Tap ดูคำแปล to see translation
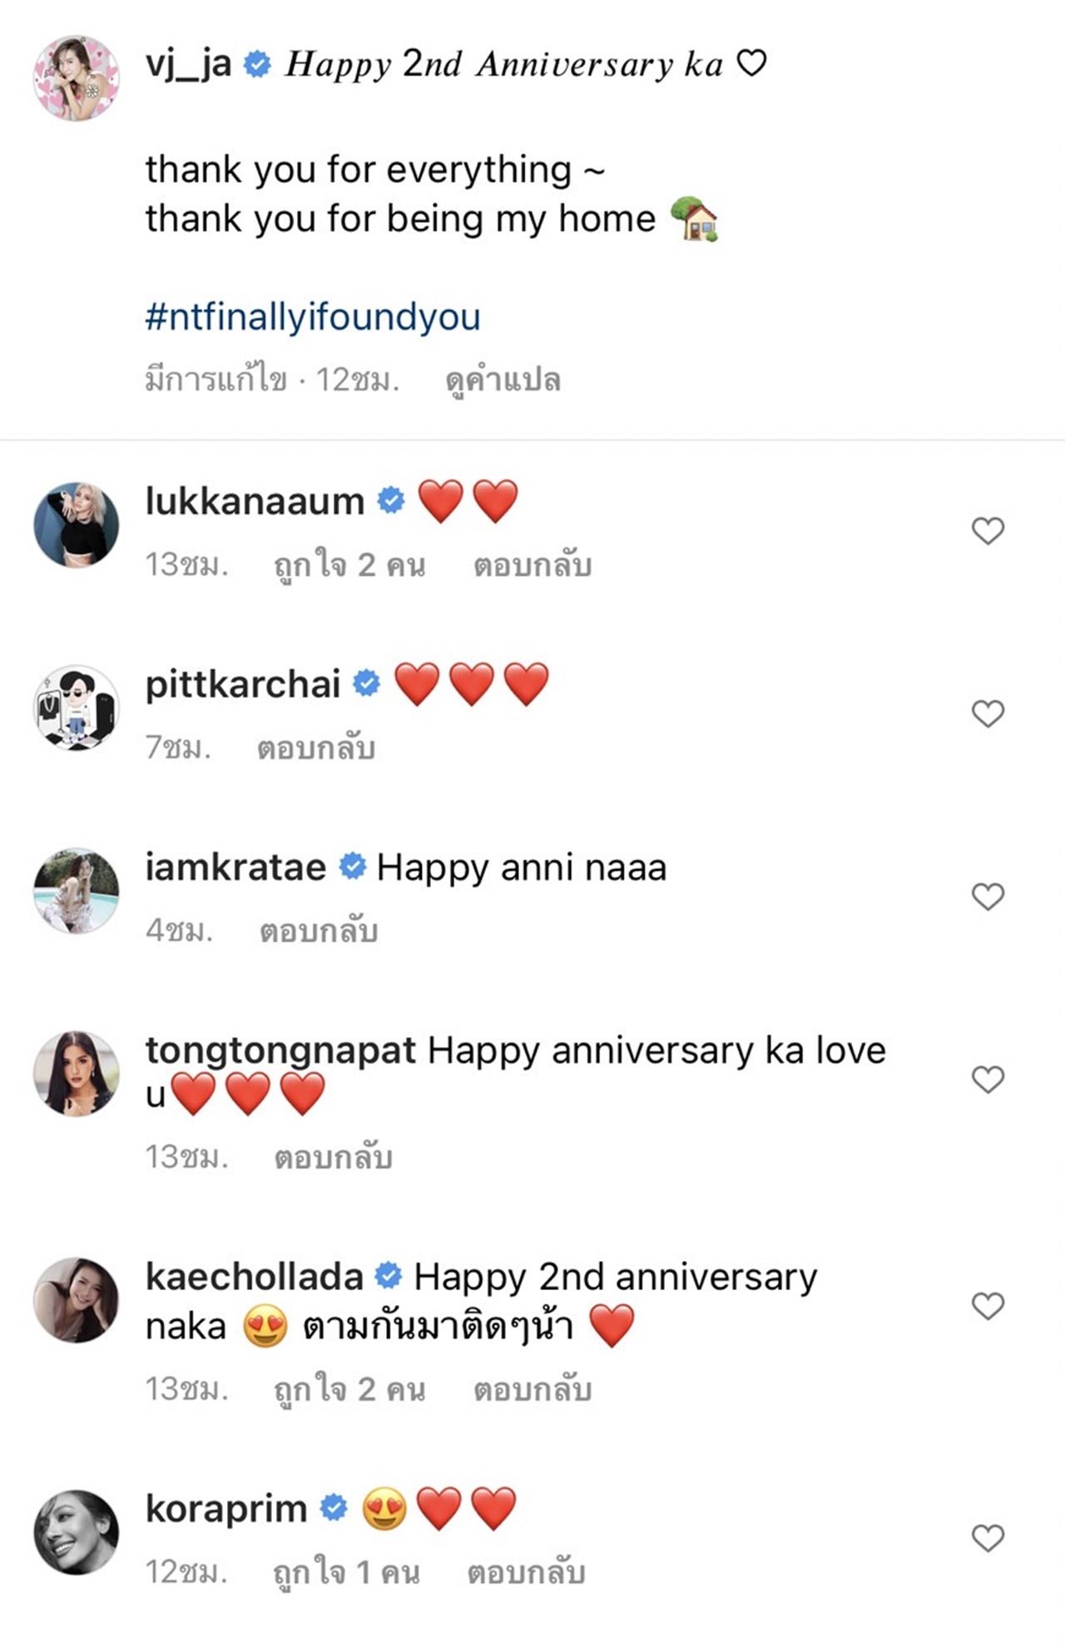 pos(503,381)
